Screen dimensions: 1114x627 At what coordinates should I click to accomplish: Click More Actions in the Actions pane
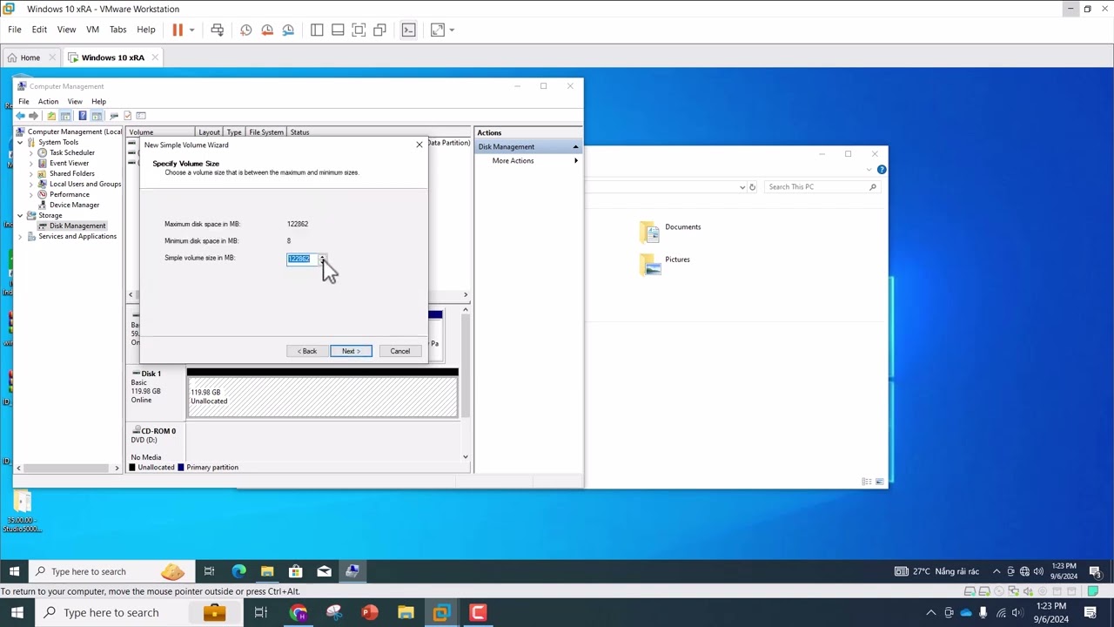click(513, 160)
